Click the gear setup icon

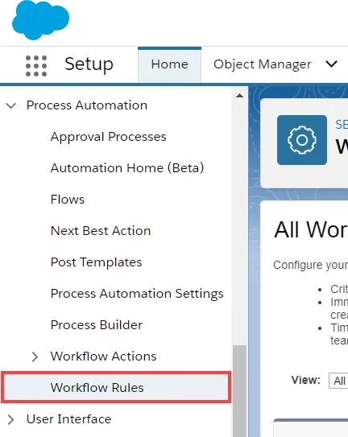coord(301,140)
